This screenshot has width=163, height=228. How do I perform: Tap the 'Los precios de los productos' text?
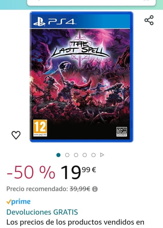coord(75,222)
